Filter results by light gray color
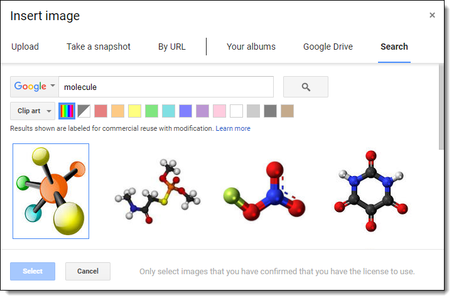This screenshot has height=300, width=454. pyautogui.click(x=253, y=111)
